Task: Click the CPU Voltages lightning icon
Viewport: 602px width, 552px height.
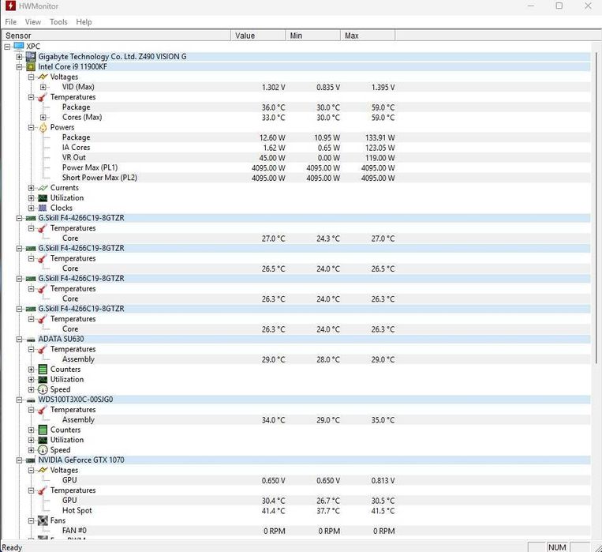Action: (x=43, y=77)
